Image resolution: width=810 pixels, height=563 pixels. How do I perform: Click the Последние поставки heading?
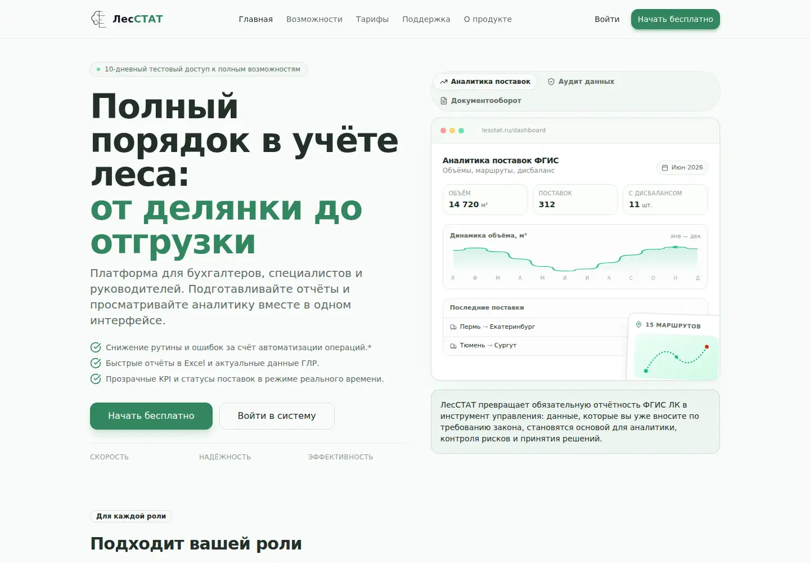point(487,308)
